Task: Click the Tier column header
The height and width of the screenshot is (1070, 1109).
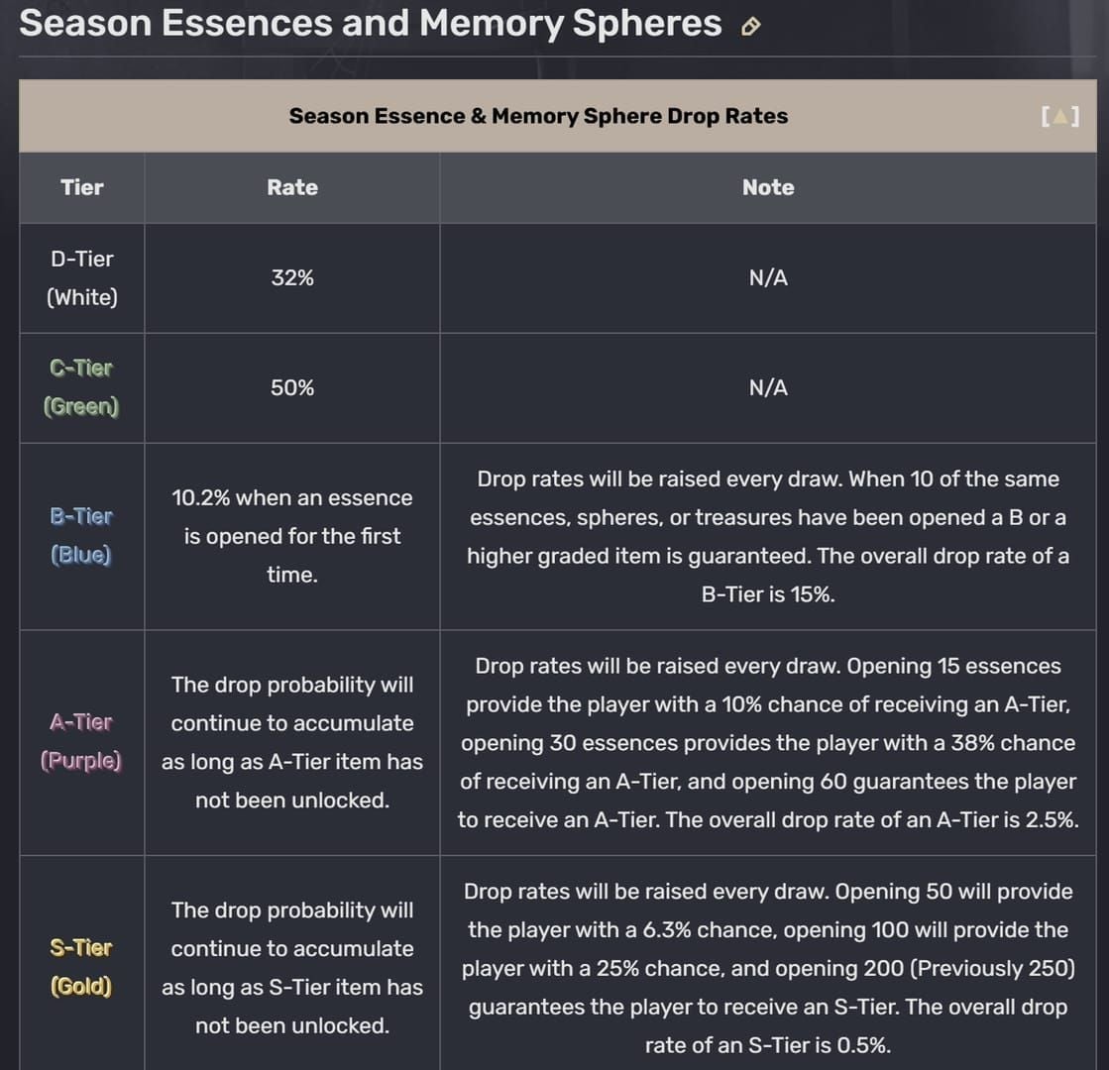Action: [81, 186]
